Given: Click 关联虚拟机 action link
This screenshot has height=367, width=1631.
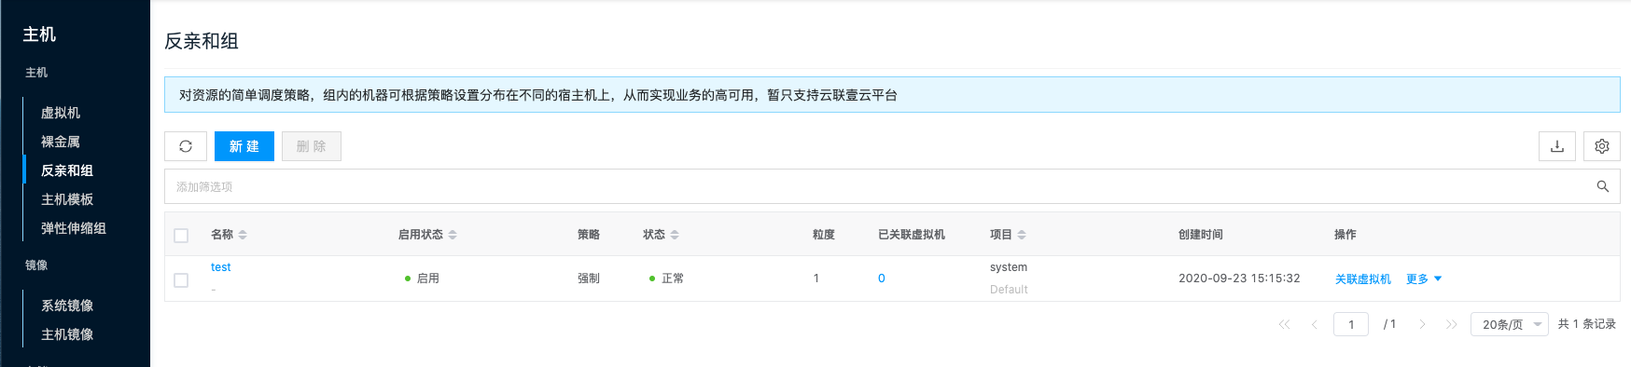Looking at the screenshot, I should 1362,279.
